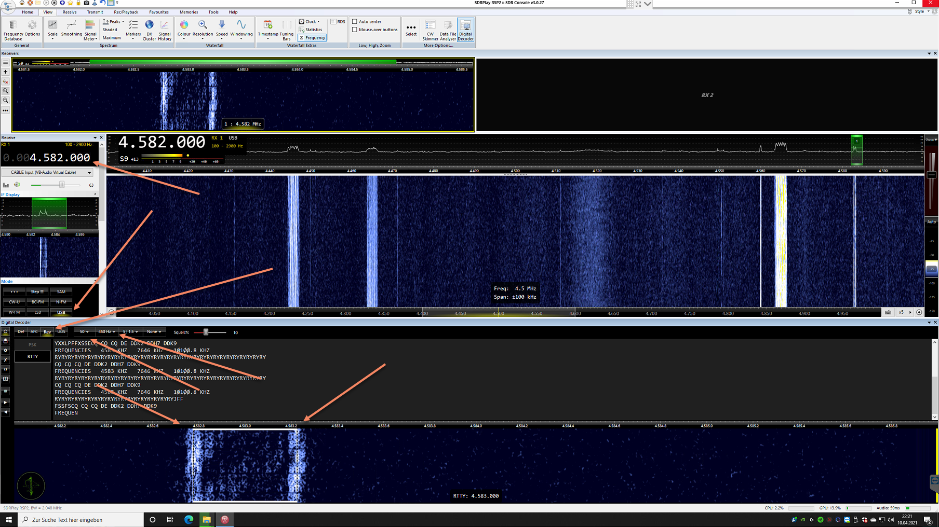Viewport: 939px width, 527px height.
Task: Open the Data File Analyser
Action: pyautogui.click(x=448, y=30)
